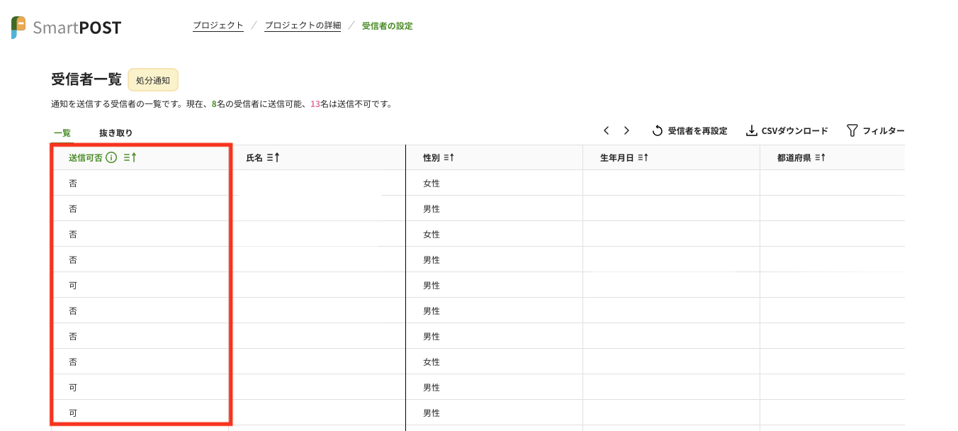Click the 受信者の設定 breadcrumb
The image size is (958, 431).
(x=387, y=26)
